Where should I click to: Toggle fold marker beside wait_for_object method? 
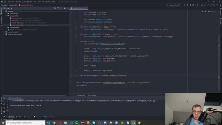(76, 27)
